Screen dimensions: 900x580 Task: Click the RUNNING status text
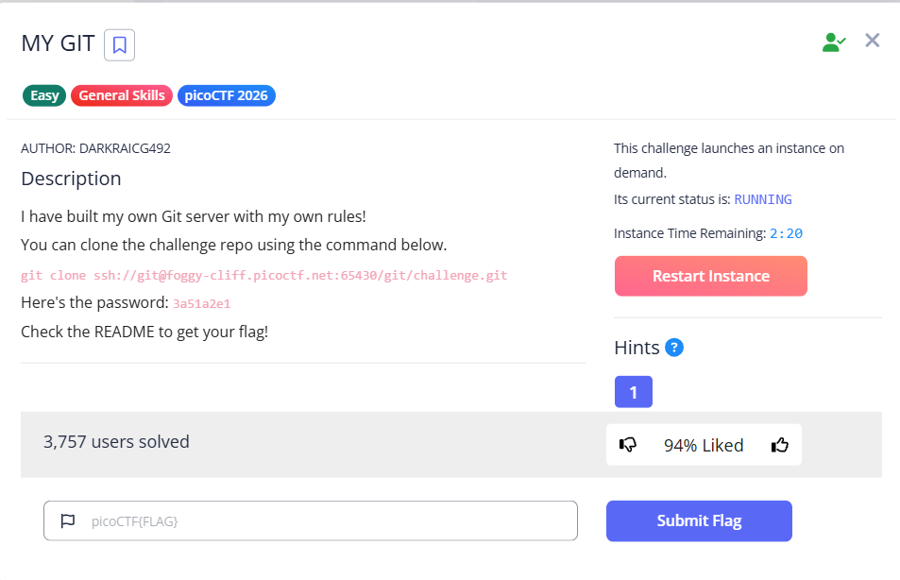(763, 199)
